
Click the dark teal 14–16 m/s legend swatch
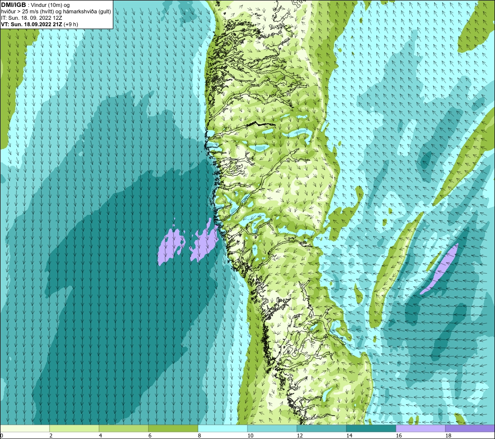click(x=371, y=428)
